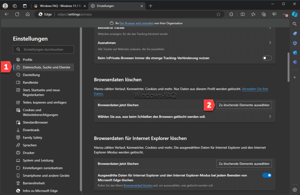The height and width of the screenshot is (195, 300).
Task: Close the Einstellungen tab
Action: (142, 6)
